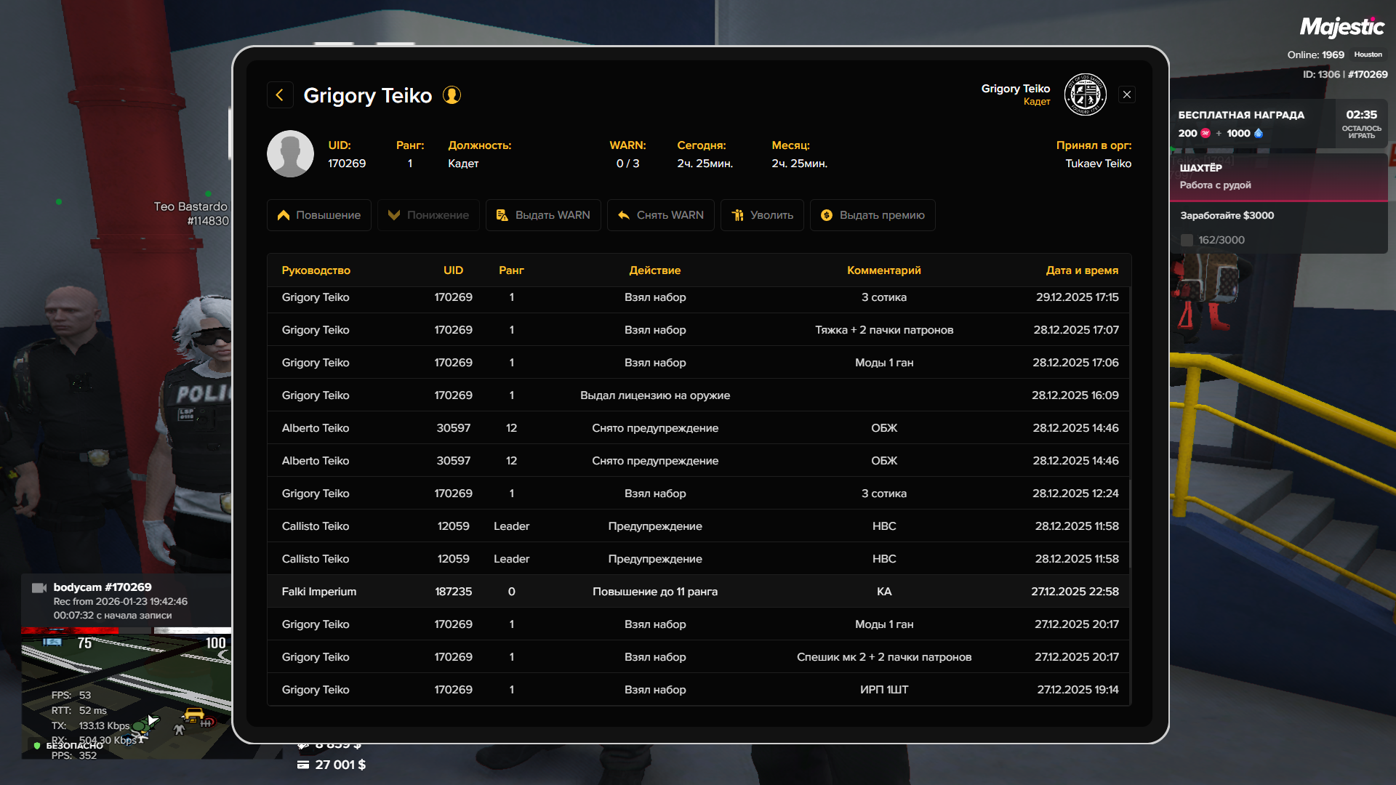
Task: Click the Руководство column header
Action: (x=316, y=270)
